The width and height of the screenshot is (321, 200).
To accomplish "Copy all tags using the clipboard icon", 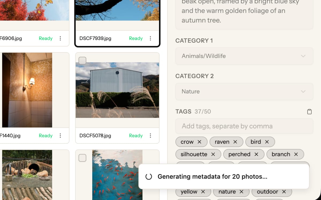I will (309, 111).
